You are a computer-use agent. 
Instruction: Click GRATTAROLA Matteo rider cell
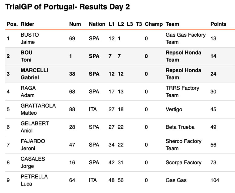coord(38,109)
